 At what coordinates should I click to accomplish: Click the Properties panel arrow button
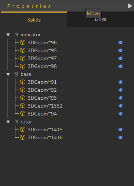(130, 6)
